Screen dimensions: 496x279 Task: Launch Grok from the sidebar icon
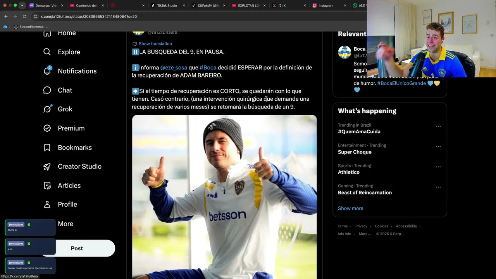(x=47, y=109)
